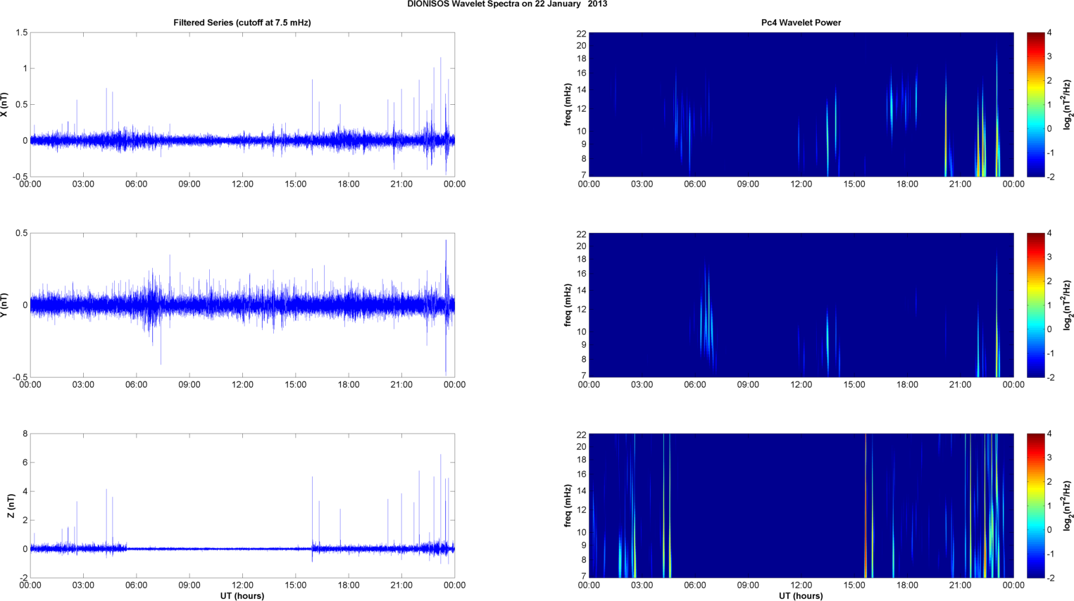Click the log2(nT²/Hz) label beside the top colorbar
The width and height of the screenshot is (1074, 601).
click(1068, 105)
